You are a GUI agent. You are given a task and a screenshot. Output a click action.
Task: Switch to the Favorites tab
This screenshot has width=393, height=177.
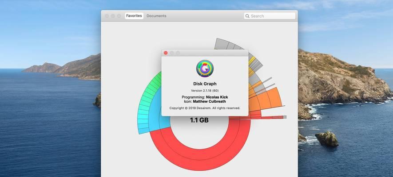click(x=134, y=16)
